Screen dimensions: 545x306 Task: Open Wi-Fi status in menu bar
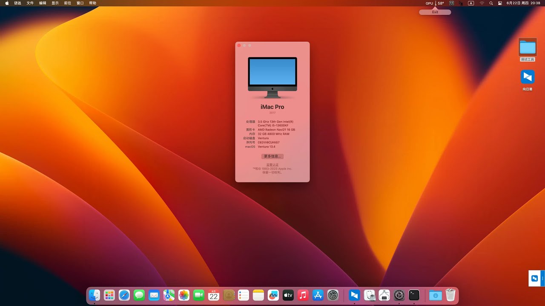tap(482, 3)
